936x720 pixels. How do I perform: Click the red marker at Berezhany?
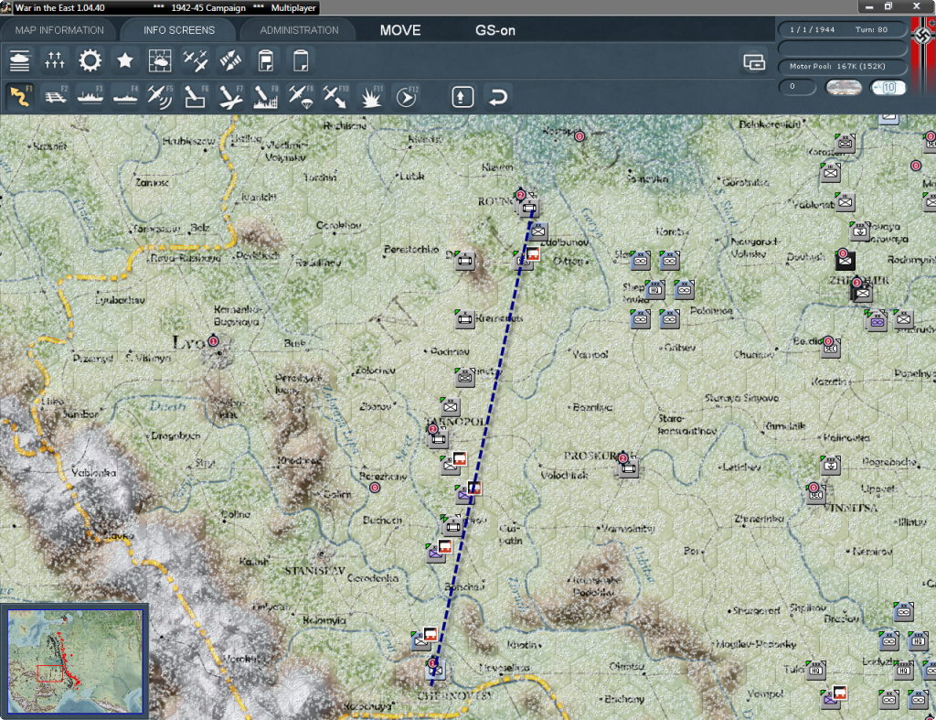374,488
